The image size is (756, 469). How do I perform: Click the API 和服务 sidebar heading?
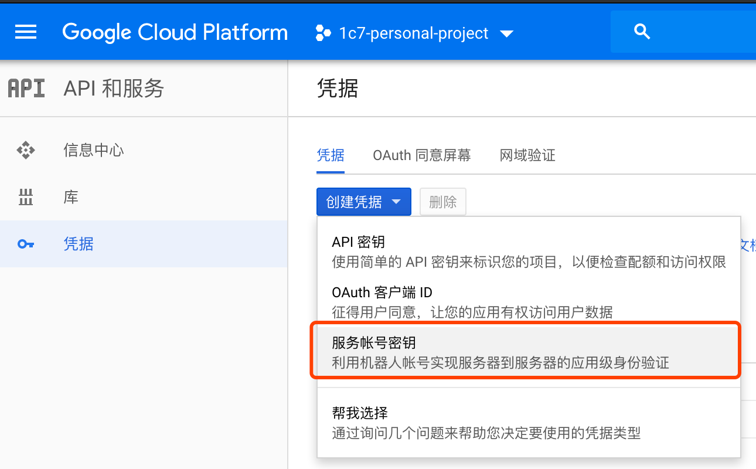click(x=114, y=89)
